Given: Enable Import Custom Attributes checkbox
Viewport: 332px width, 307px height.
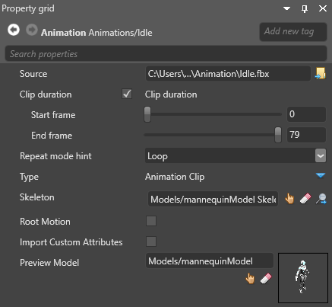Looking at the screenshot, I should [151, 241].
